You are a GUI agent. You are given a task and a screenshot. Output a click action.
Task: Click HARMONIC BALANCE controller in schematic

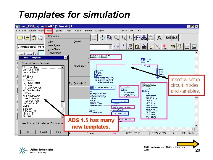(103, 87)
